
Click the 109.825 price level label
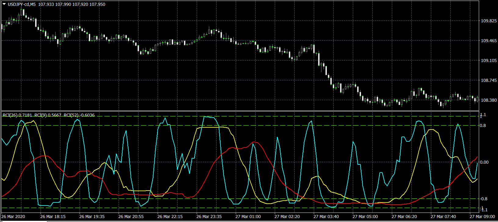[x=489, y=21]
